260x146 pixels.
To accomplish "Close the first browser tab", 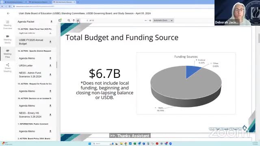I will click(26, 2).
